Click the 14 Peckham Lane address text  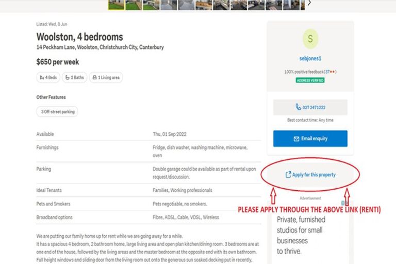pos(100,47)
